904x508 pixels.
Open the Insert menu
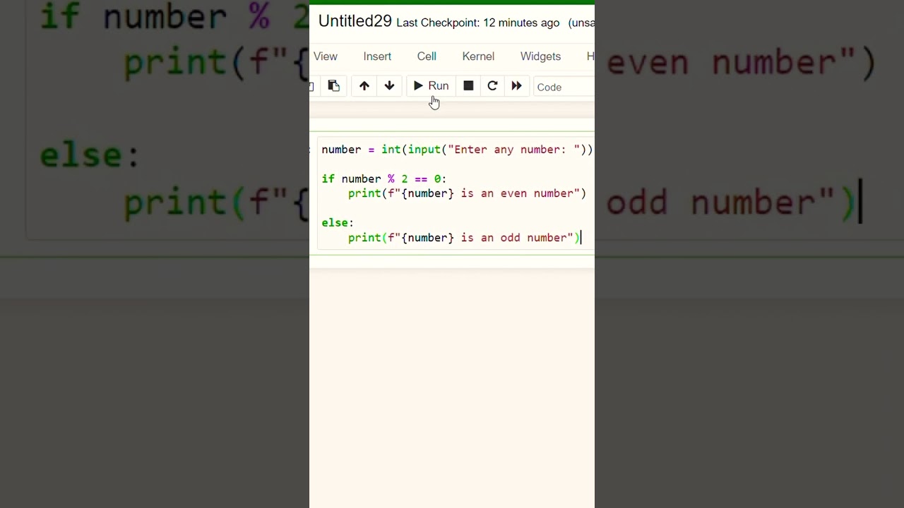click(x=377, y=56)
